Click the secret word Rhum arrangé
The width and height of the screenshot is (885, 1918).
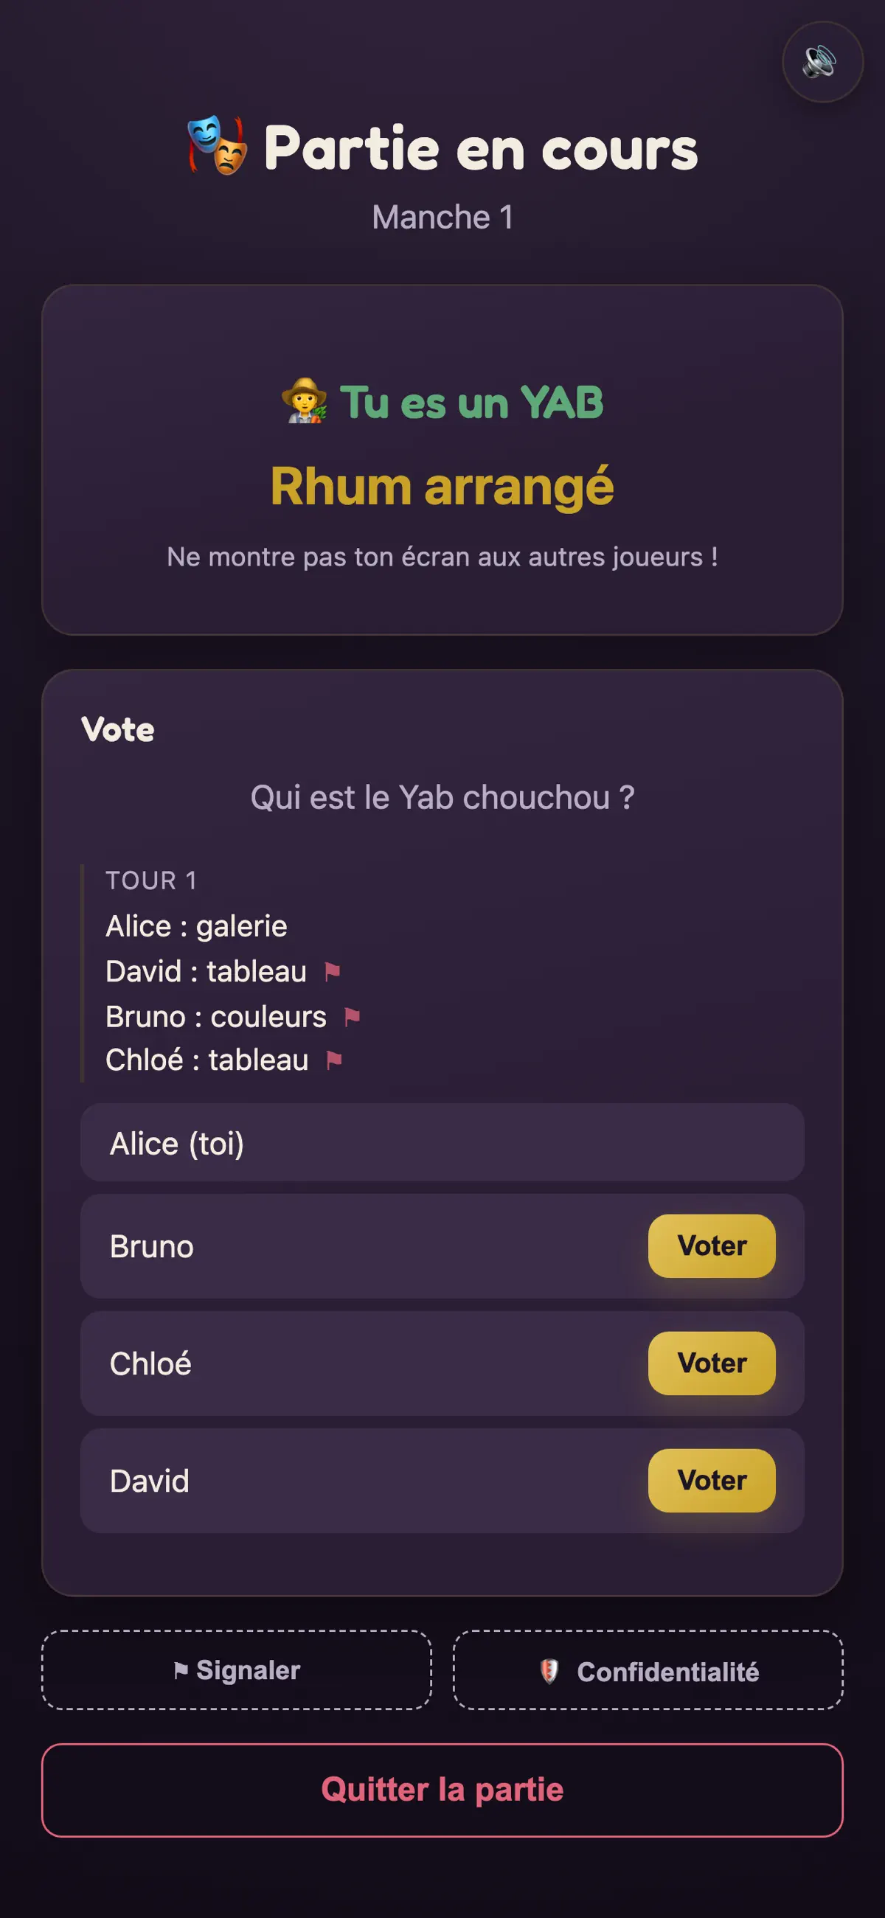(x=442, y=486)
